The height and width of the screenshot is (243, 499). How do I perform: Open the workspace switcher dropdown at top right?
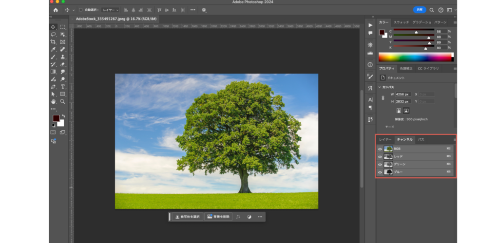click(449, 10)
